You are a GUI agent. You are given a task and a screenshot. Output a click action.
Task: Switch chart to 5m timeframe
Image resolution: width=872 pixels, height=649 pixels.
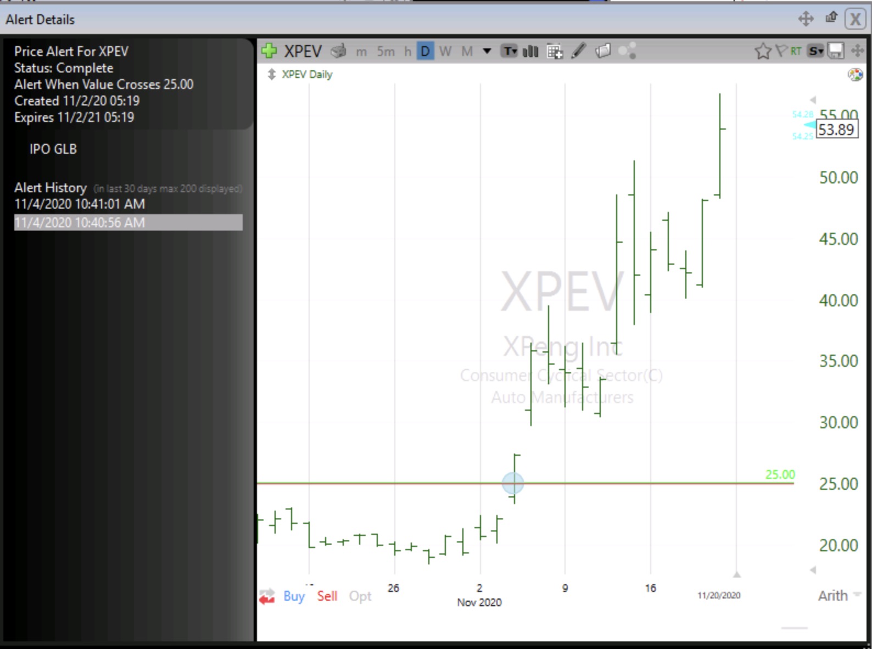coord(385,52)
